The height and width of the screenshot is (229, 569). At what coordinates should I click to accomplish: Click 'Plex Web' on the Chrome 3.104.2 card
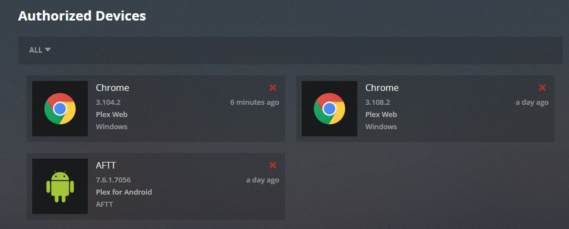[x=112, y=114]
